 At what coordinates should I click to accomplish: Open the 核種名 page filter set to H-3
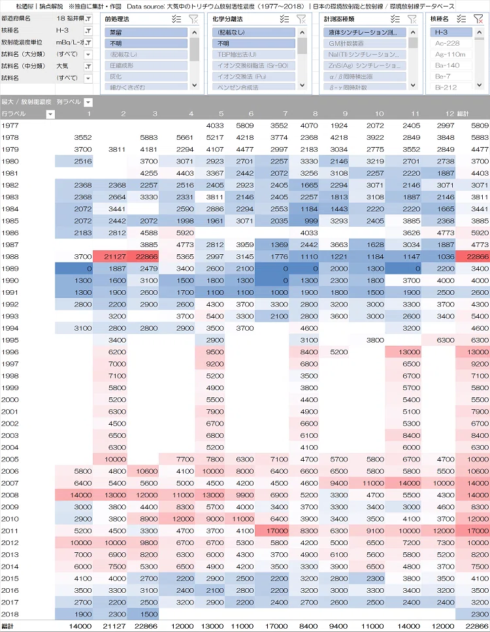(89, 31)
